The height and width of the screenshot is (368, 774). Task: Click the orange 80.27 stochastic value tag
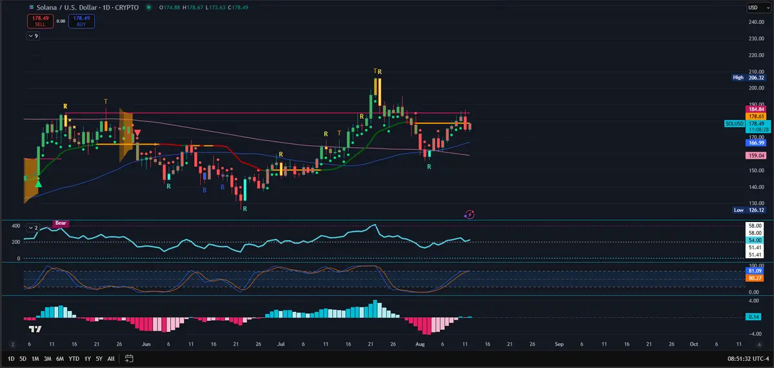(x=755, y=278)
